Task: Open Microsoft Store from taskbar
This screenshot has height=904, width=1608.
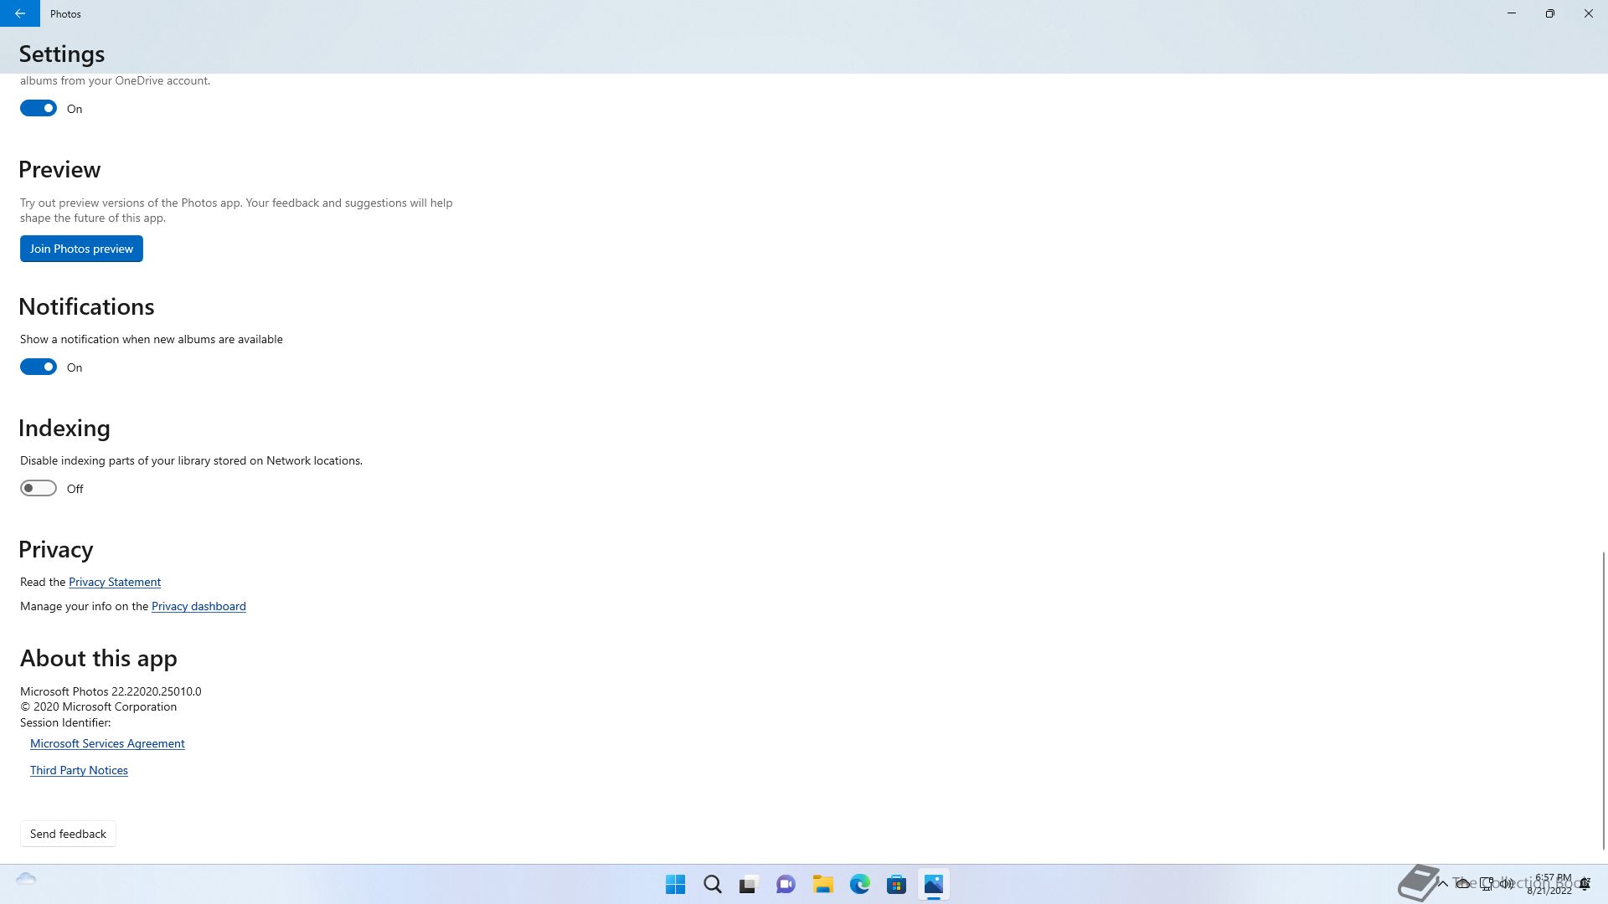Action: coord(896,884)
